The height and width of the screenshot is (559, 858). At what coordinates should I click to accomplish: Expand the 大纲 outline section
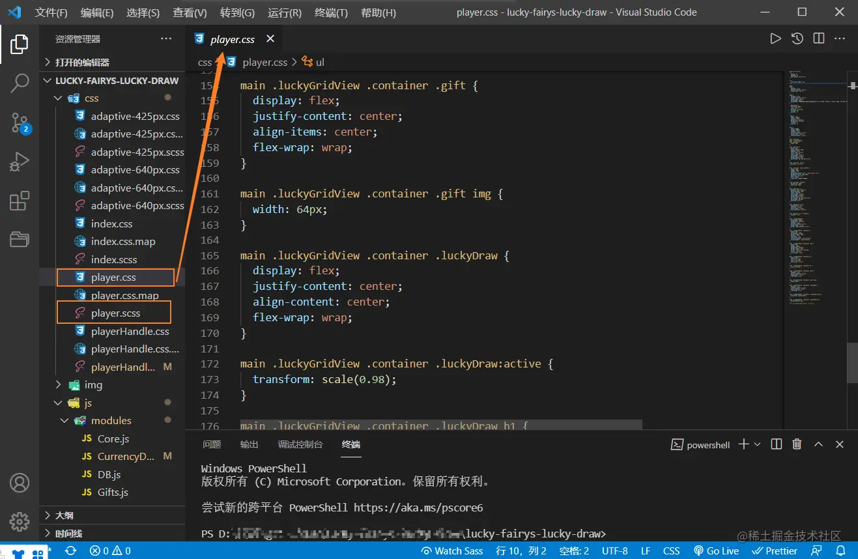pyautogui.click(x=112, y=515)
